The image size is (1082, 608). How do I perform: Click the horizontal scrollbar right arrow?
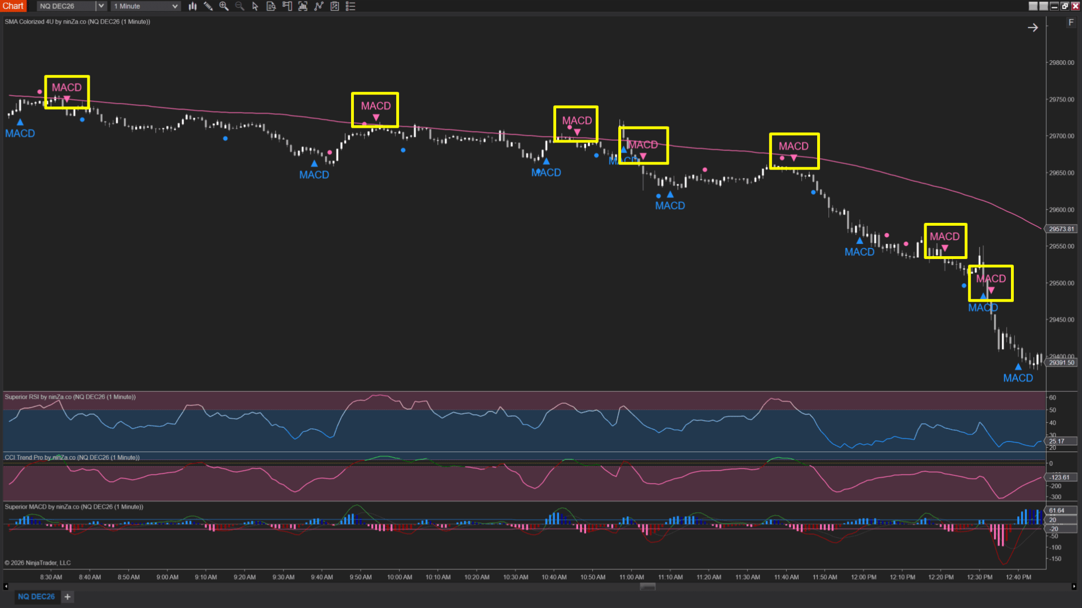[x=1074, y=587]
